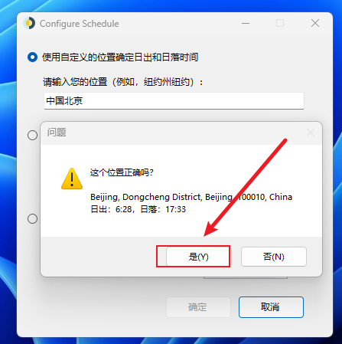Image resolution: width=342 pixels, height=344 pixels.
Task: Click the 这个位置正确吗? message text
Action: click(122, 172)
